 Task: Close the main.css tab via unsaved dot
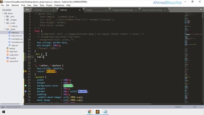pyautogui.click(x=80, y=10)
